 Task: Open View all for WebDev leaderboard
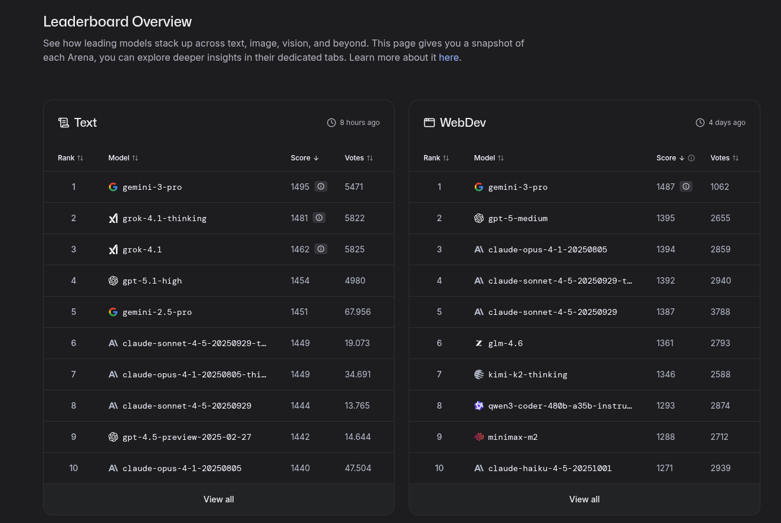click(585, 499)
